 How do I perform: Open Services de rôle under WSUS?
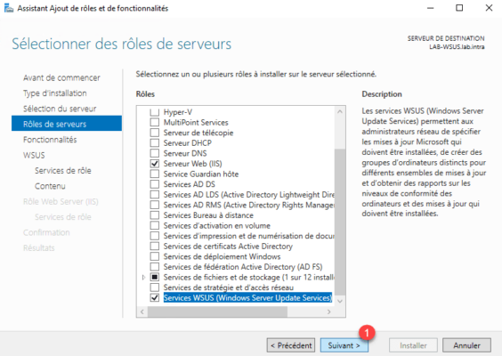[x=62, y=171]
